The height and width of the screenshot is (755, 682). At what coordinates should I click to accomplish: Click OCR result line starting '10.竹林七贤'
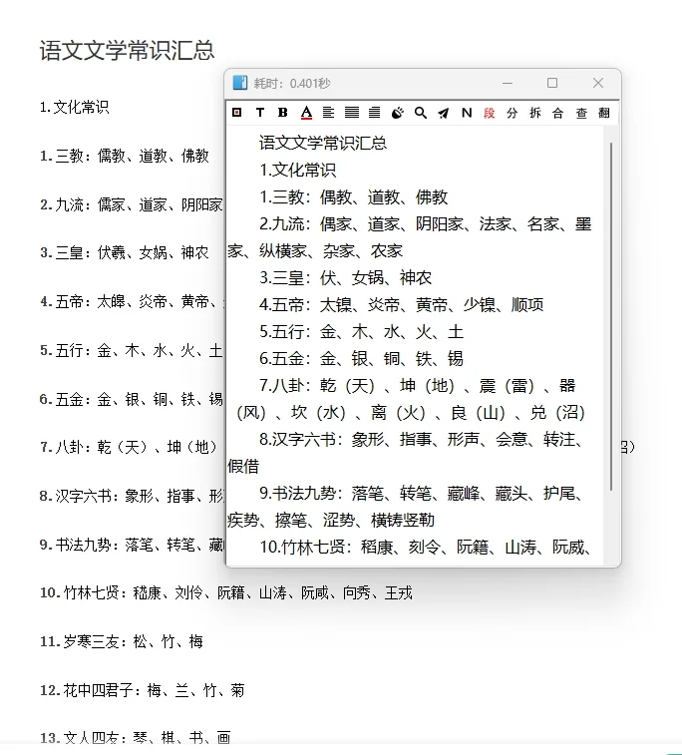pos(425,547)
